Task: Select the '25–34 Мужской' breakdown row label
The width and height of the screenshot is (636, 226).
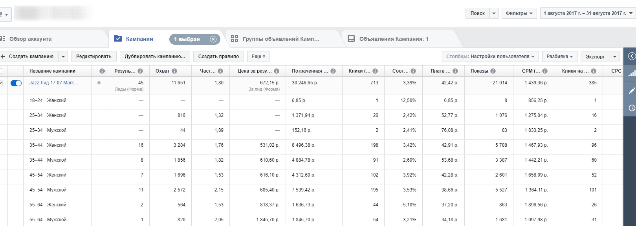Action: [48, 130]
